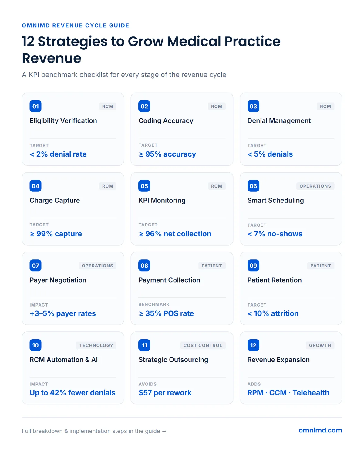Select the RCM tag on Eligibility Verification card
This screenshot has width=364, height=454.
[108, 107]
